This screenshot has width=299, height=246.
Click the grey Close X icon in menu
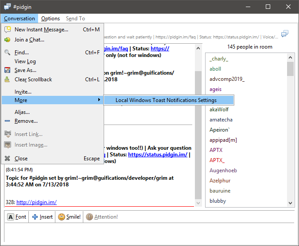pos(7,159)
